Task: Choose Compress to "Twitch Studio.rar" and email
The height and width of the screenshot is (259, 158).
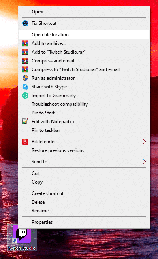Action: click(84, 69)
